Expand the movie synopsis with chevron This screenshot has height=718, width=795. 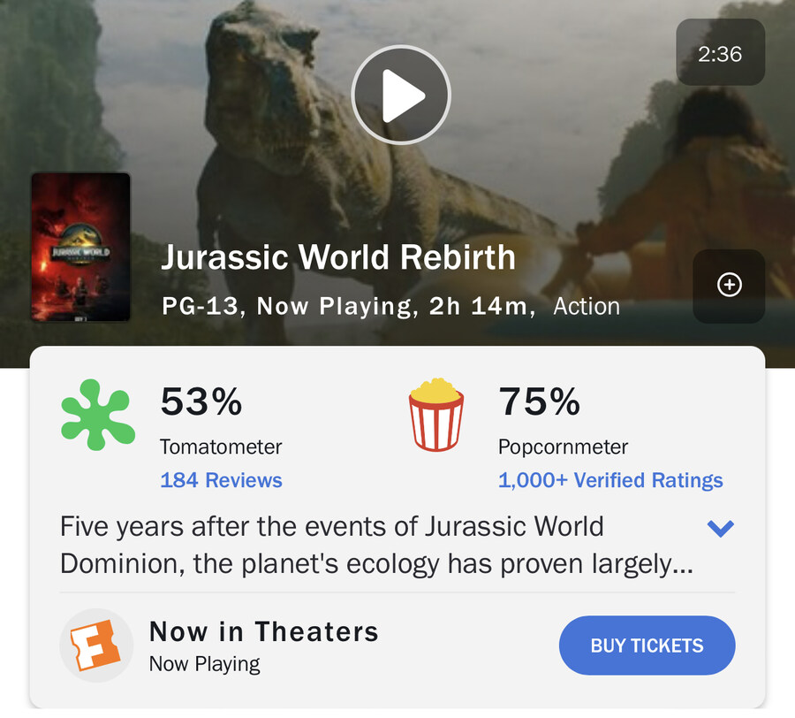(x=721, y=529)
